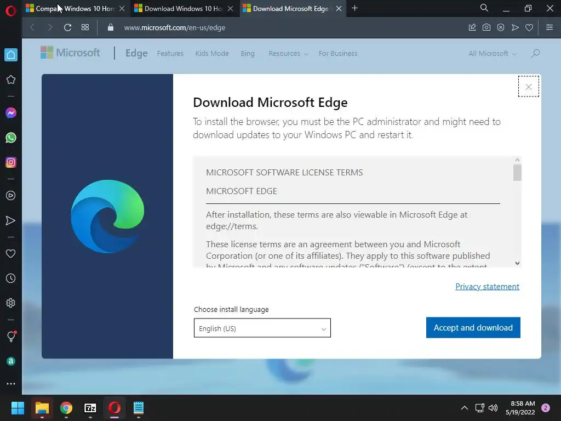The image size is (561, 421).
Task: Click the browser Forward arrow
Action: (x=50, y=27)
